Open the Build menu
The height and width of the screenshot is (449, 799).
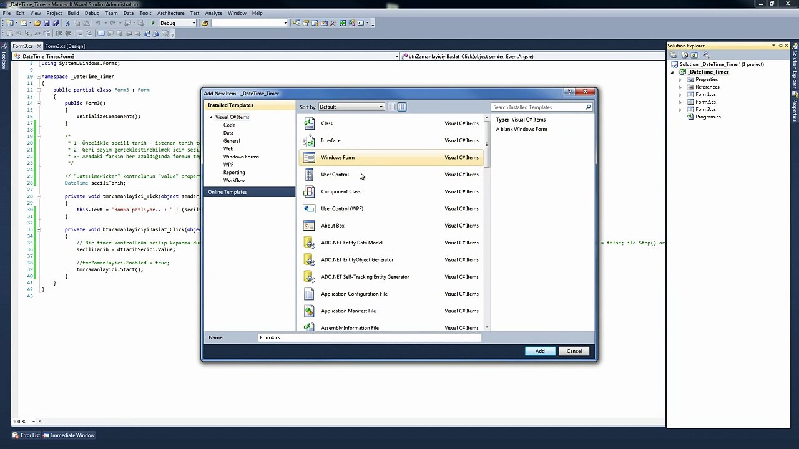click(x=73, y=13)
